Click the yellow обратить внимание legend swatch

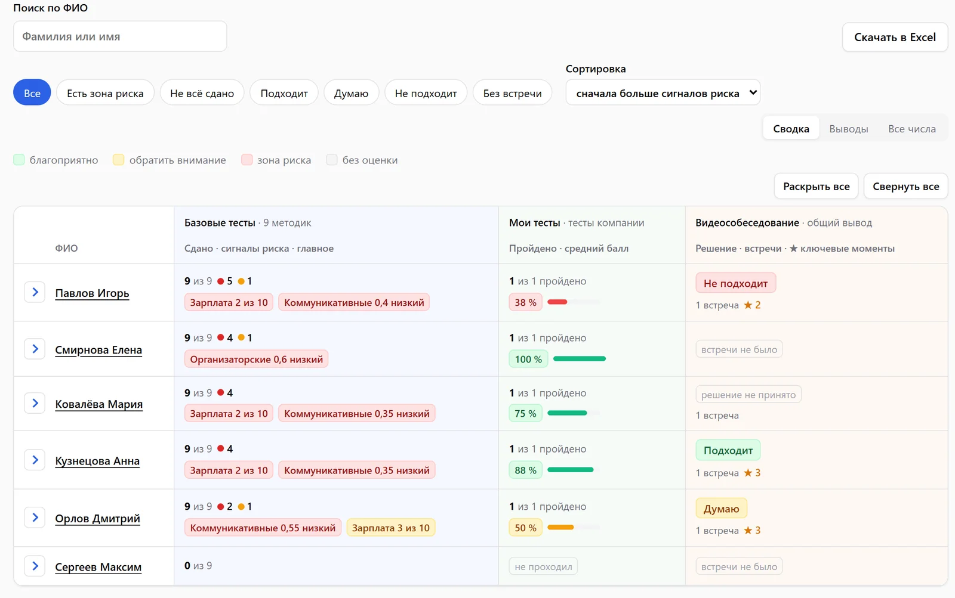[x=118, y=159]
